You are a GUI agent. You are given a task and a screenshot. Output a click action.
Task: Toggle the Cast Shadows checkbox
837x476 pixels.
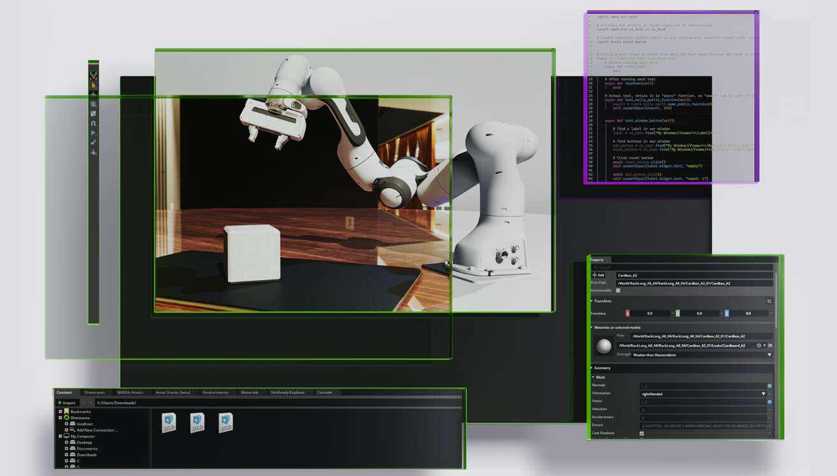pos(641,433)
